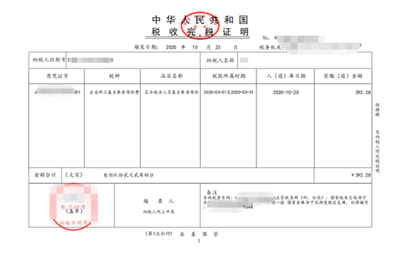Image resolution: width=400 pixels, height=261 pixels.
Task: Click the 税种 column header
Action: click(x=114, y=76)
